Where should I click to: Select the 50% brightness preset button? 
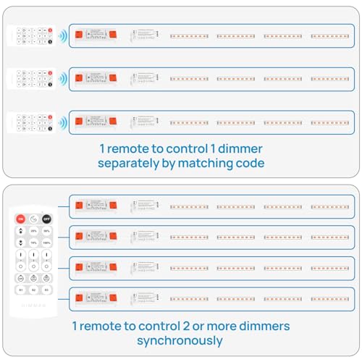[x=46, y=231]
